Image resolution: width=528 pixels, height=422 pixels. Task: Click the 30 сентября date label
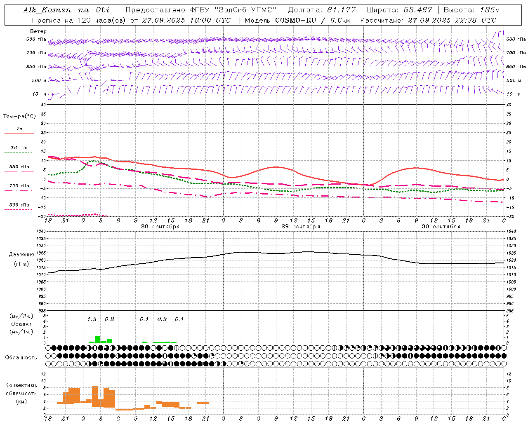tap(441, 227)
